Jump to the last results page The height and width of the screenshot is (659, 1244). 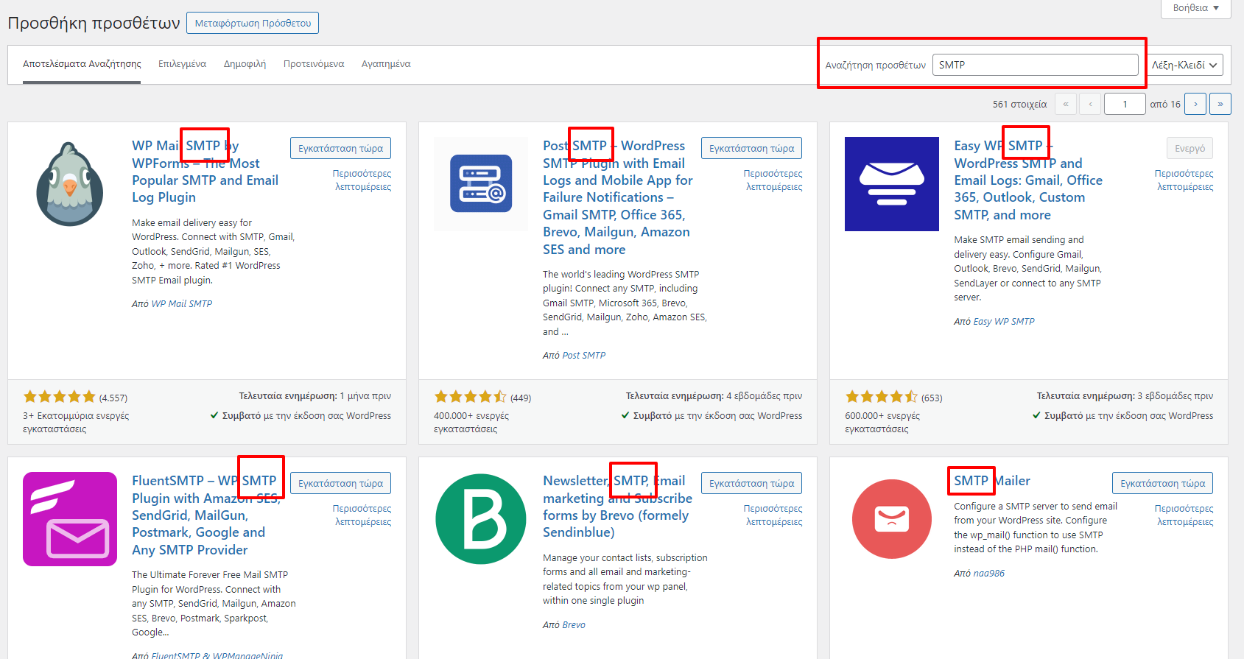click(x=1220, y=104)
